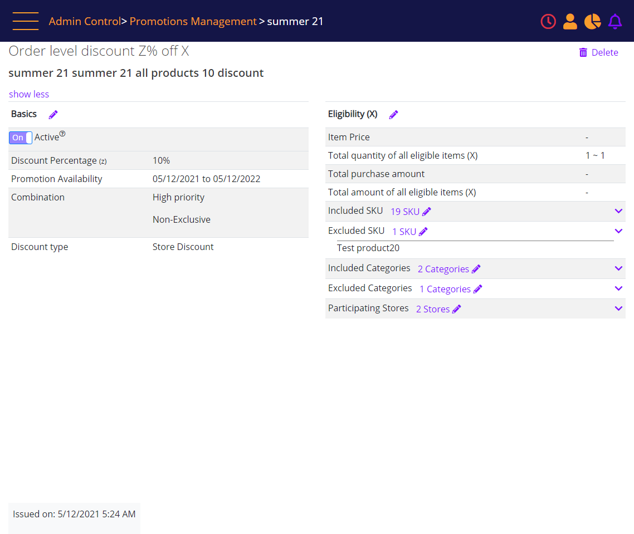Click the Total purchase amount label

pyautogui.click(x=376, y=174)
